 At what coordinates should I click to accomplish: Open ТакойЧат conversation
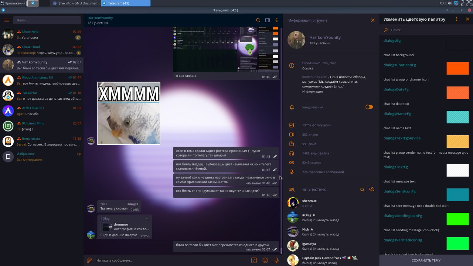click(42, 95)
